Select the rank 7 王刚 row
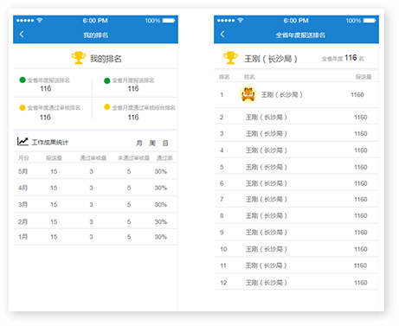The width and height of the screenshot is (399, 326). [x=297, y=199]
